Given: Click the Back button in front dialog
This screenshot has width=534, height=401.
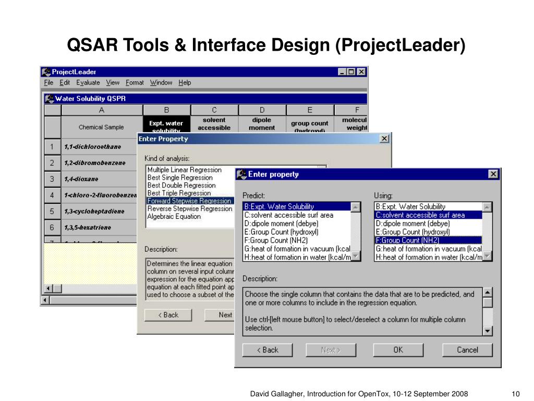Looking at the screenshot, I should point(268,350).
